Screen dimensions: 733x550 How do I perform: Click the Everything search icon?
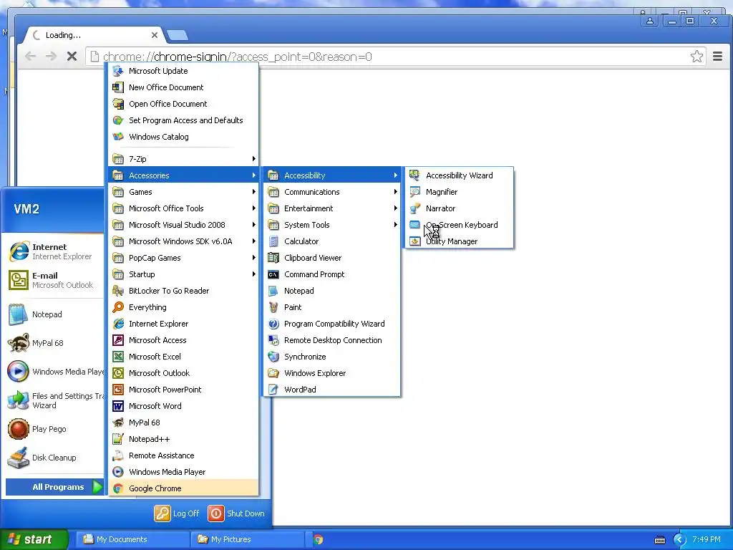(118, 307)
